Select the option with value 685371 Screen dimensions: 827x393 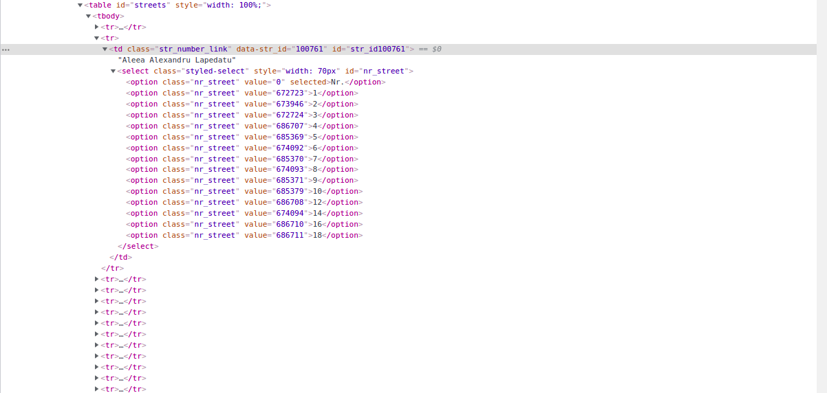[x=242, y=180]
